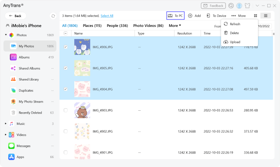Uncheck the IMG_4906.JPG checkbox
The height and width of the screenshot is (167, 280).
pos(66,47)
